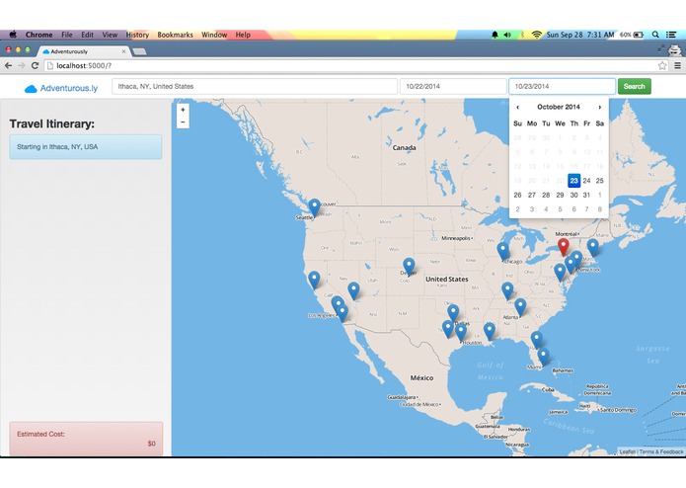Image resolution: width=686 pixels, height=488 pixels.
Task: Select the Nashville area map pin
Action: [x=507, y=291]
